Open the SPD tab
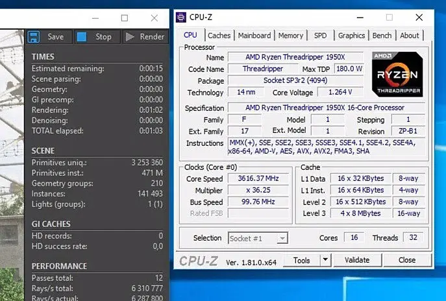446x301 pixels. (320, 36)
